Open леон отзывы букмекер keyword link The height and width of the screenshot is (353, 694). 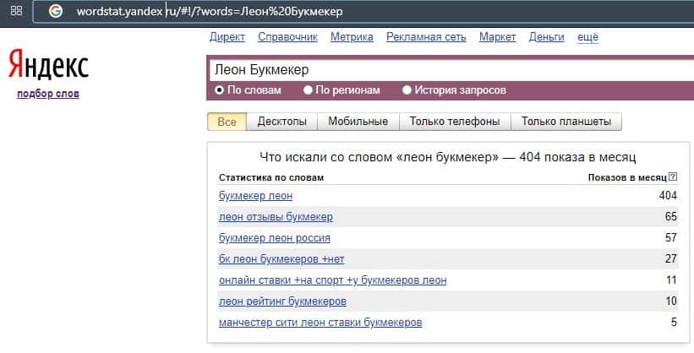click(x=276, y=217)
